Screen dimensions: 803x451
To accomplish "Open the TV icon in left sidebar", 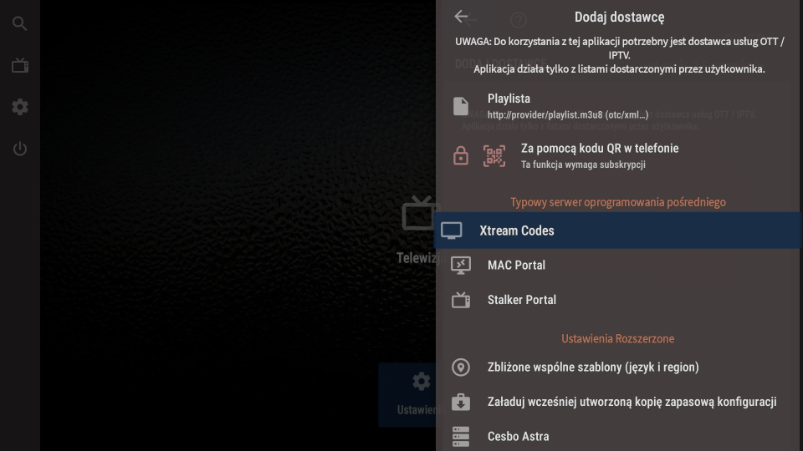I will [x=20, y=65].
